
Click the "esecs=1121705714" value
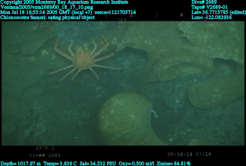coord(115,12)
